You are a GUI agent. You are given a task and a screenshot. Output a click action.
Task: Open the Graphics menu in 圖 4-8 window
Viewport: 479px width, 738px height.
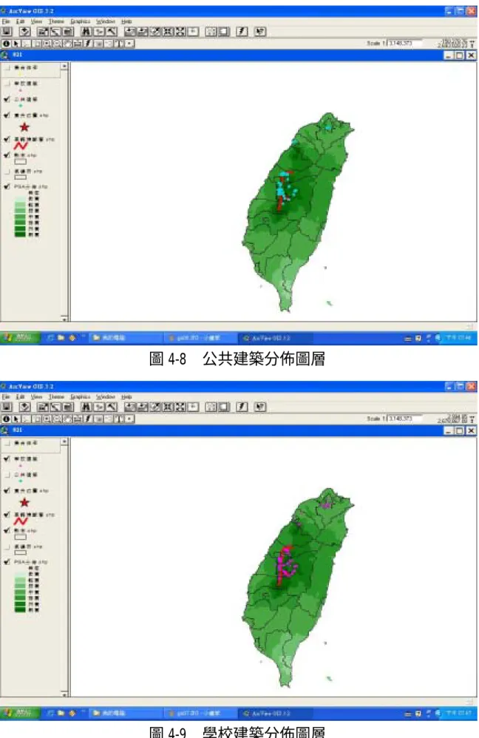pyautogui.click(x=81, y=21)
